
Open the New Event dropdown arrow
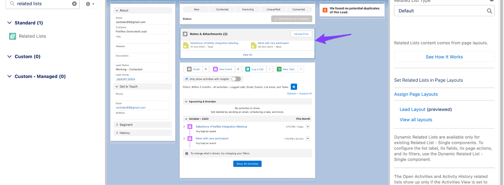(x=238, y=69)
